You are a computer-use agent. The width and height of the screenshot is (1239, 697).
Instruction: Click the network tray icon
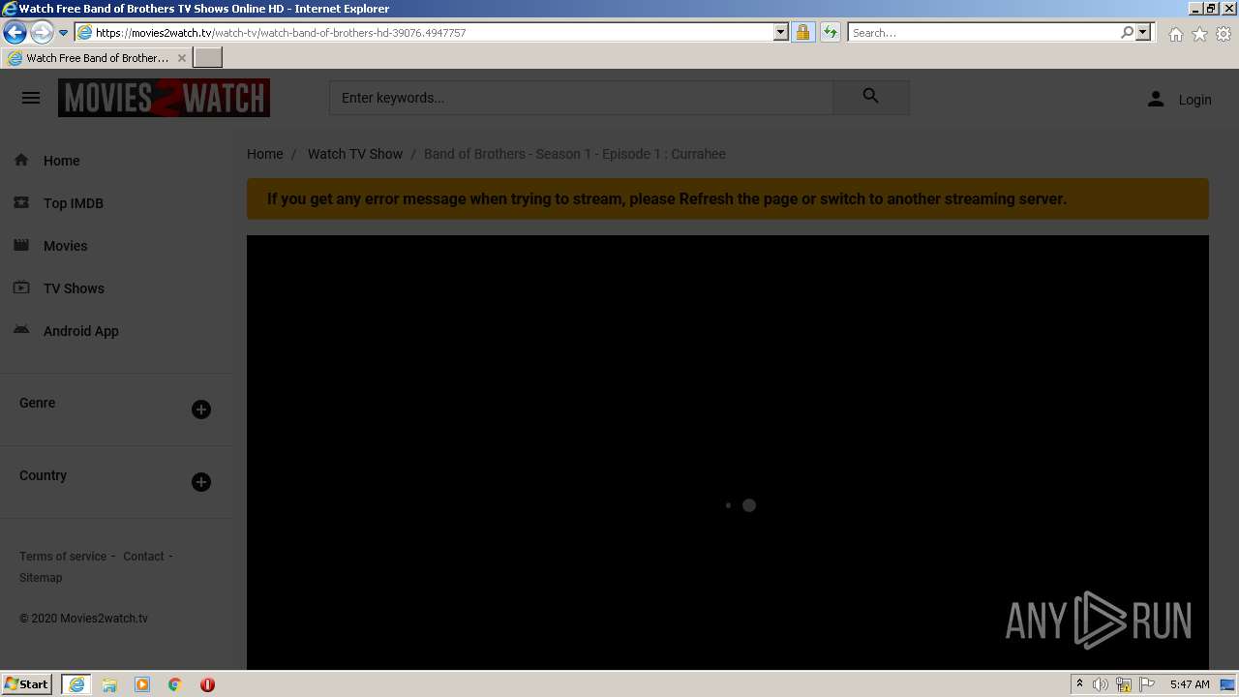click(x=1124, y=684)
